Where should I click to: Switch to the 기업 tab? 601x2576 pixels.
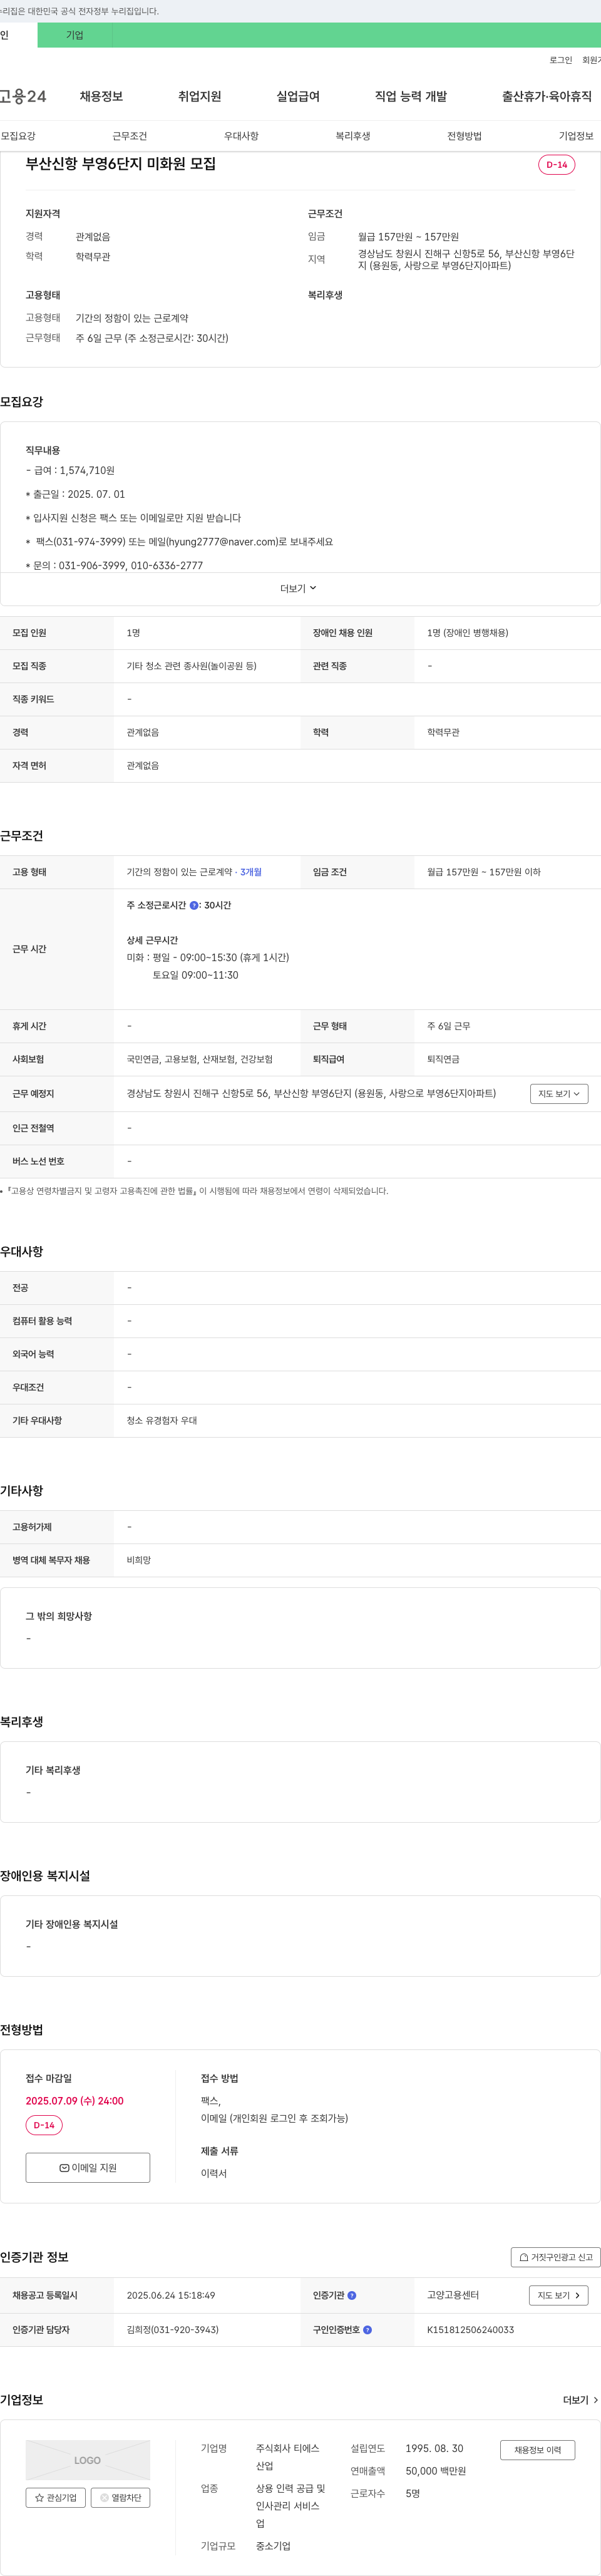point(75,35)
